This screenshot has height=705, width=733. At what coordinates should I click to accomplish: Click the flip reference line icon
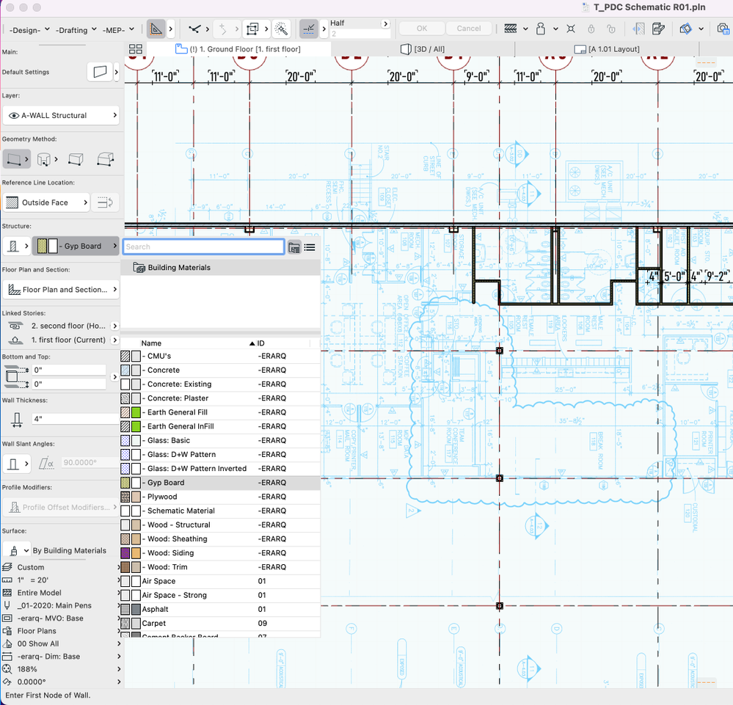pyautogui.click(x=106, y=202)
